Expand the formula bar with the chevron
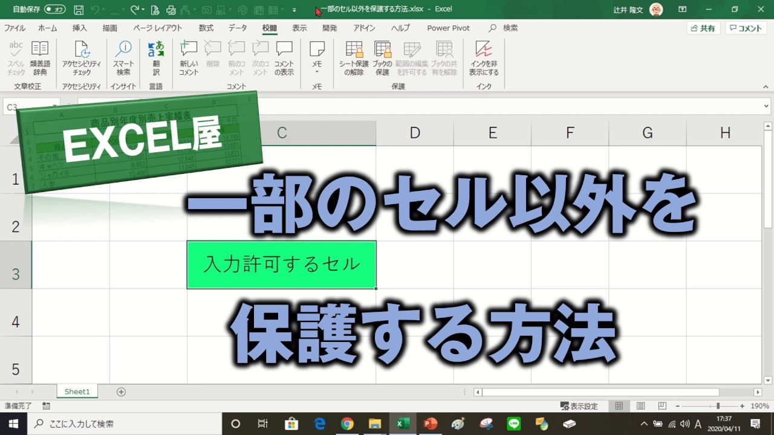 pyautogui.click(x=765, y=106)
